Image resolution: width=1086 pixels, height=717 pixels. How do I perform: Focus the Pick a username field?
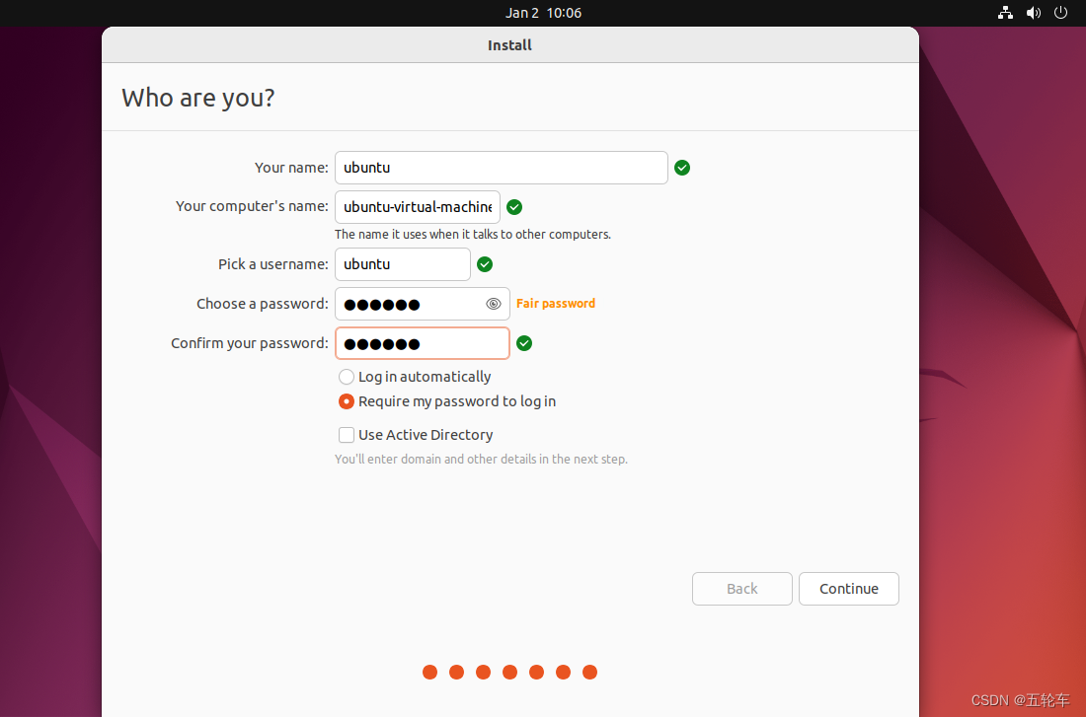[403, 264]
